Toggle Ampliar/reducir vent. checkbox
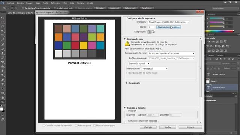 pyautogui.click(x=55, y=8)
